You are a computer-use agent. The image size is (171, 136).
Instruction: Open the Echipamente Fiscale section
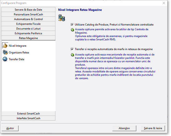[x=28, y=24]
